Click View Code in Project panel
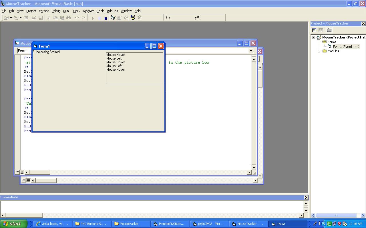Image resolution: width=366 pixels, height=228 pixels. click(314, 30)
